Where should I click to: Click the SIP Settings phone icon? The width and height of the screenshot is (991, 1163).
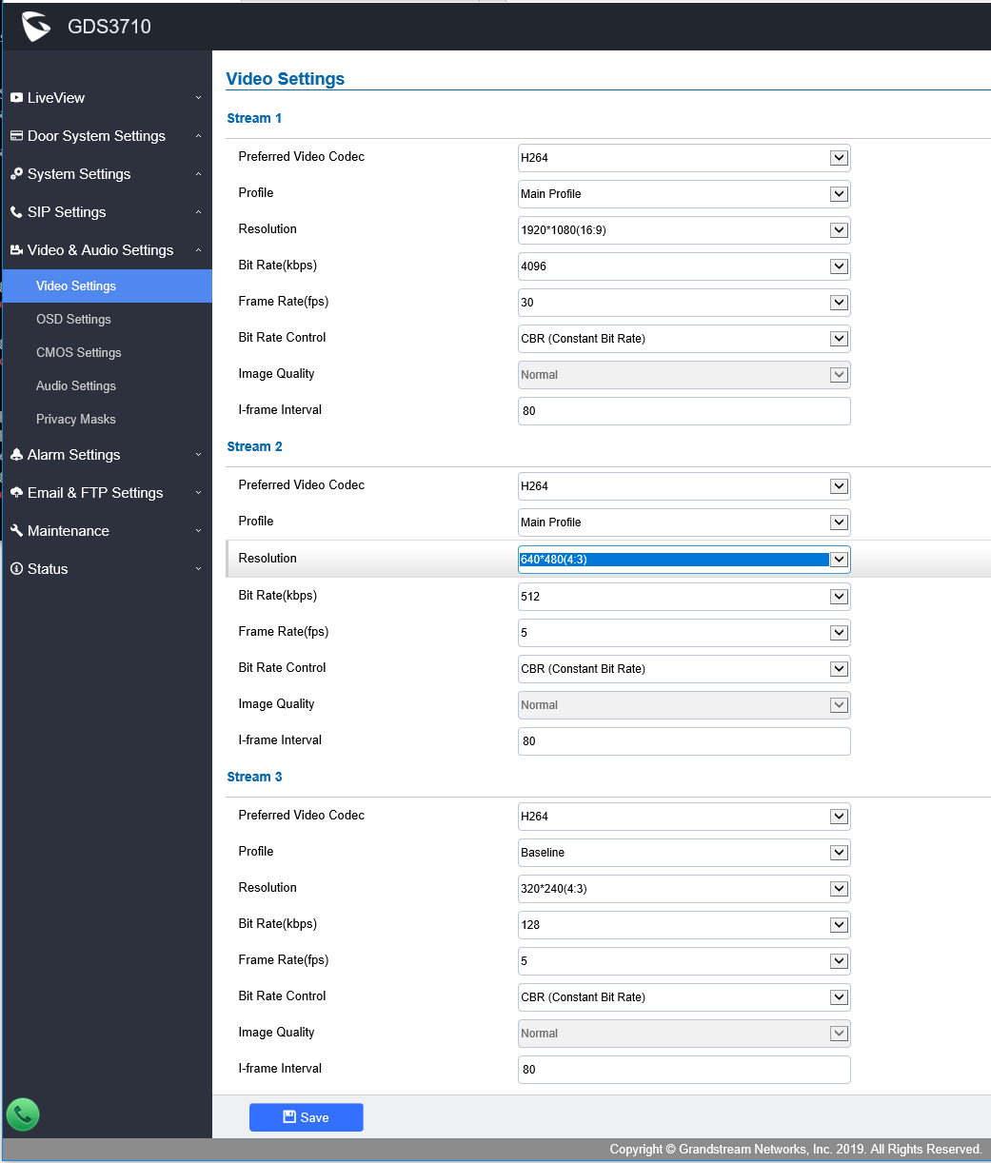16,212
